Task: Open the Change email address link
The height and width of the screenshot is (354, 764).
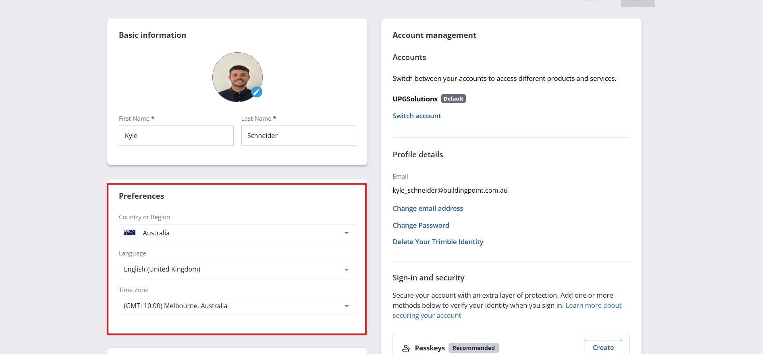Action: coord(428,208)
